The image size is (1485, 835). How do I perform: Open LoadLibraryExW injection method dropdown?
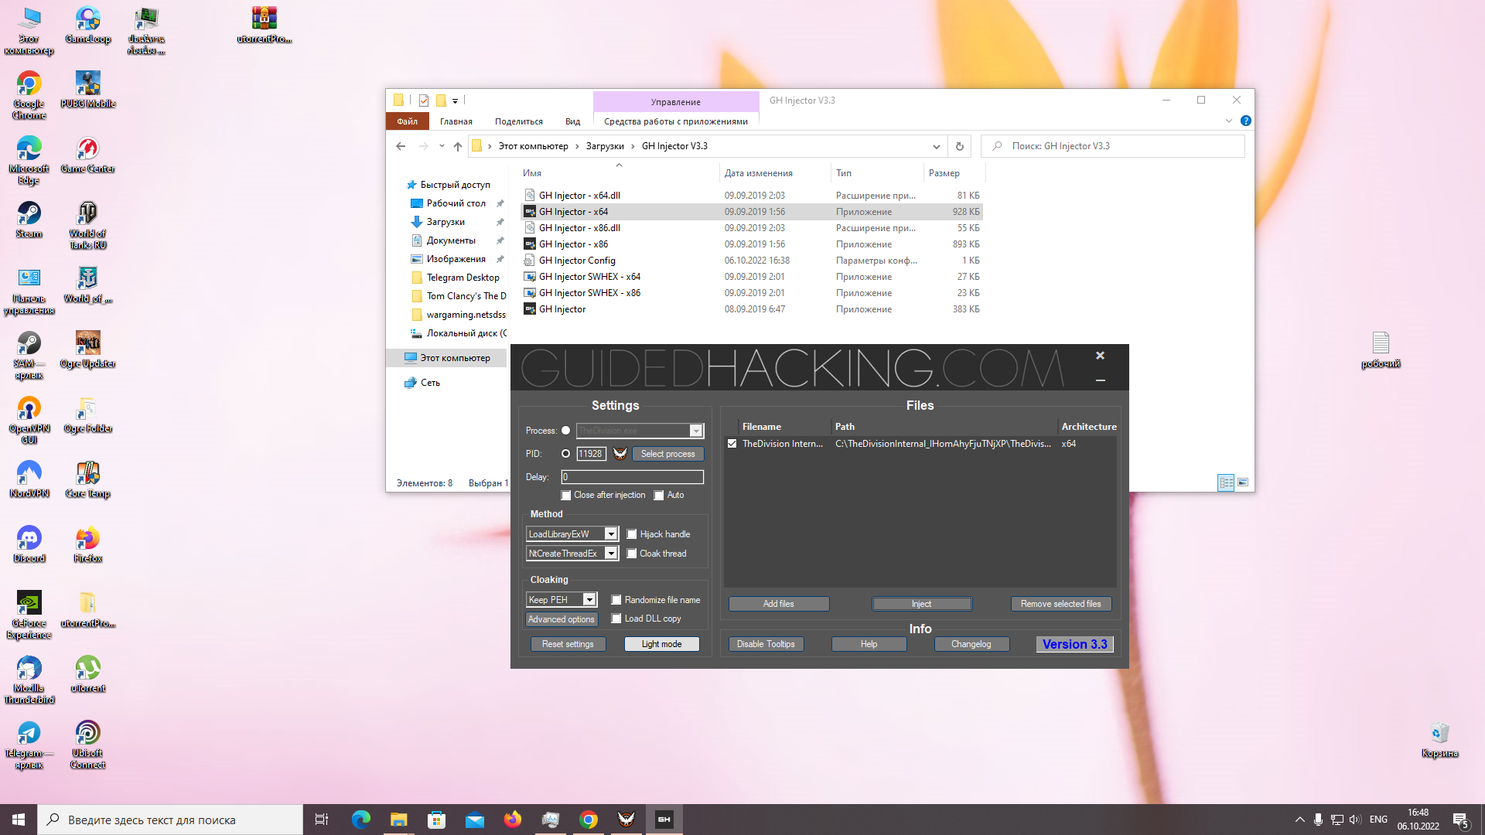(x=611, y=534)
